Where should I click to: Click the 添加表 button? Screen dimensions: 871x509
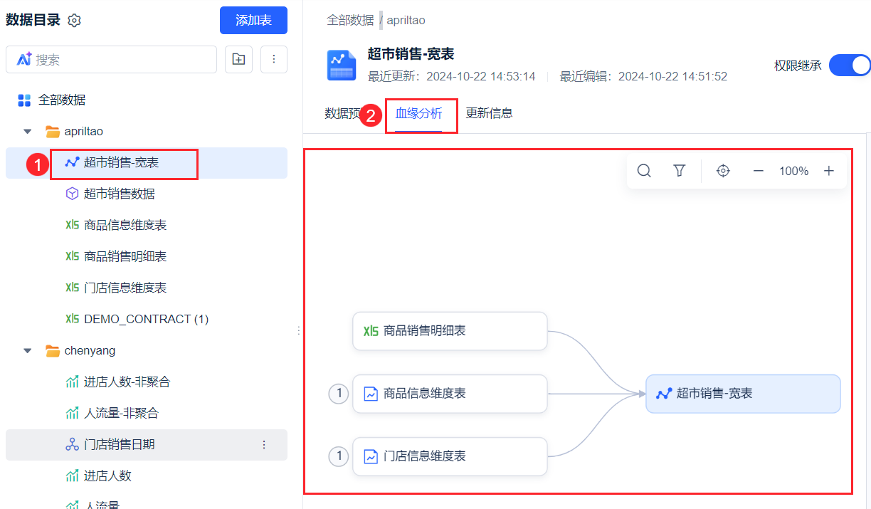pos(253,20)
